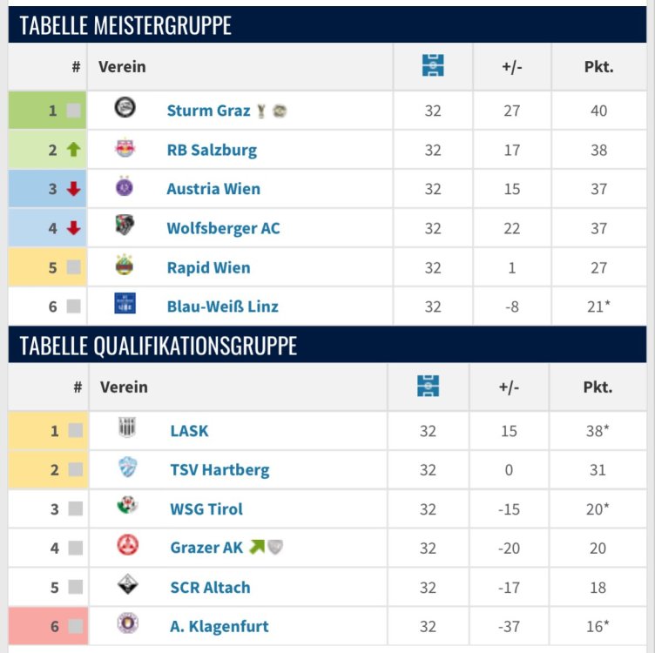Click the Pkt. column header in Meistergruppe
Screen dimensions: 655x653
598,67
